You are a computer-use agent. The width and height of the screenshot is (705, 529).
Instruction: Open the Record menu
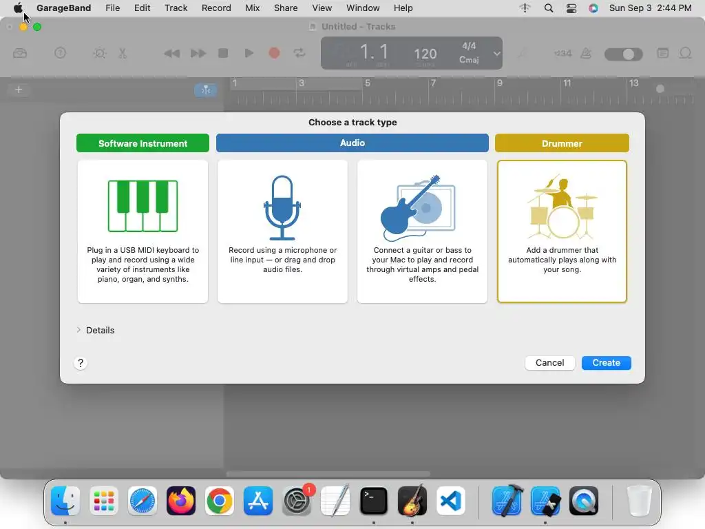point(216,8)
